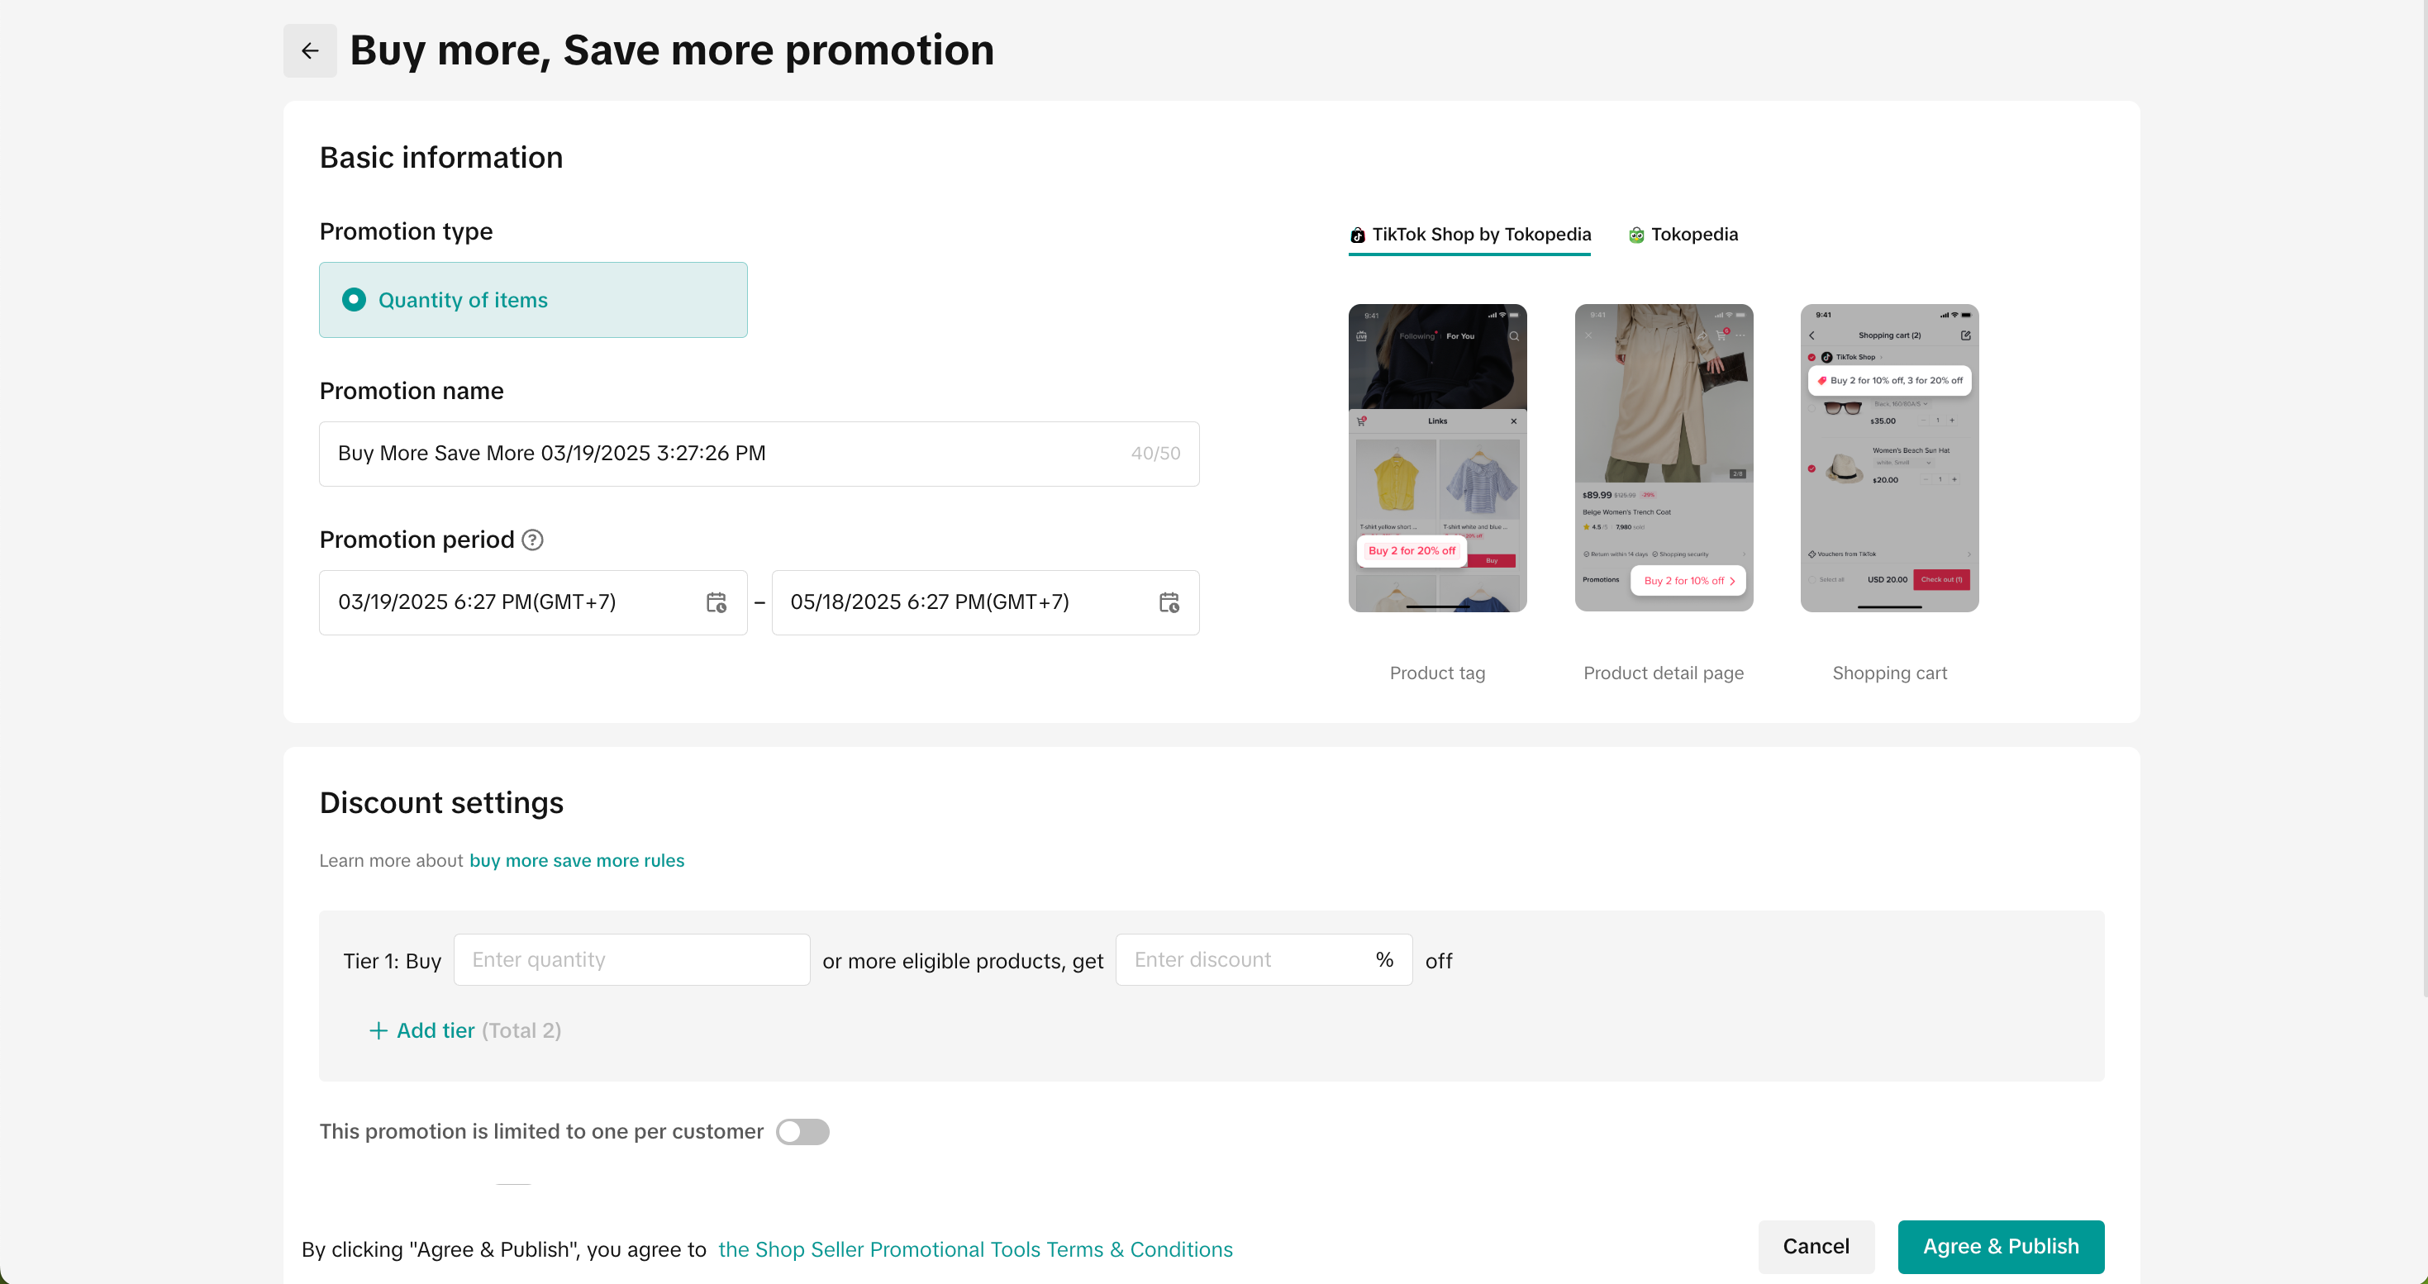Image resolution: width=2428 pixels, height=1284 pixels.
Task: Click the back arrow icon
Action: pos(309,51)
